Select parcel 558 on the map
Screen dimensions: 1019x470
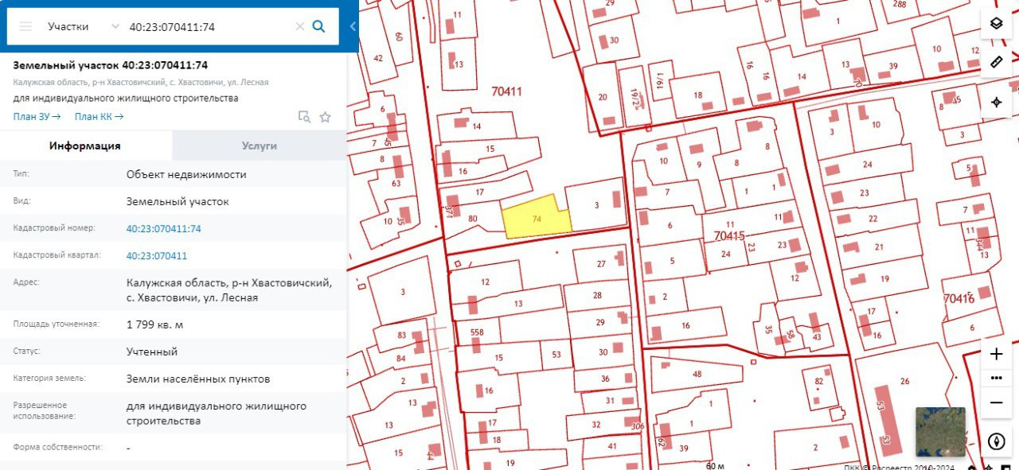tap(477, 332)
